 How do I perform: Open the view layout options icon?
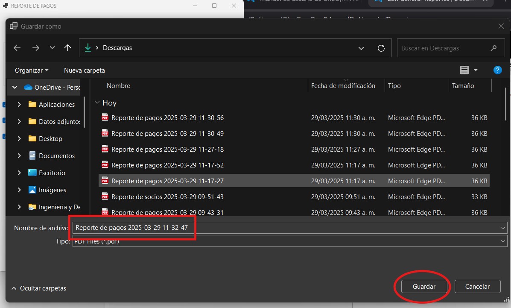(x=464, y=70)
